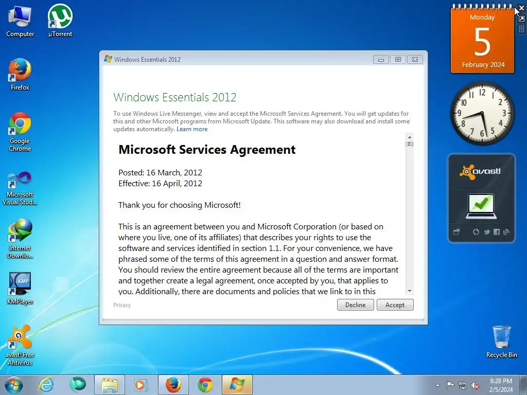Click the Thank you for choosing Microsoft! text

(x=180, y=205)
